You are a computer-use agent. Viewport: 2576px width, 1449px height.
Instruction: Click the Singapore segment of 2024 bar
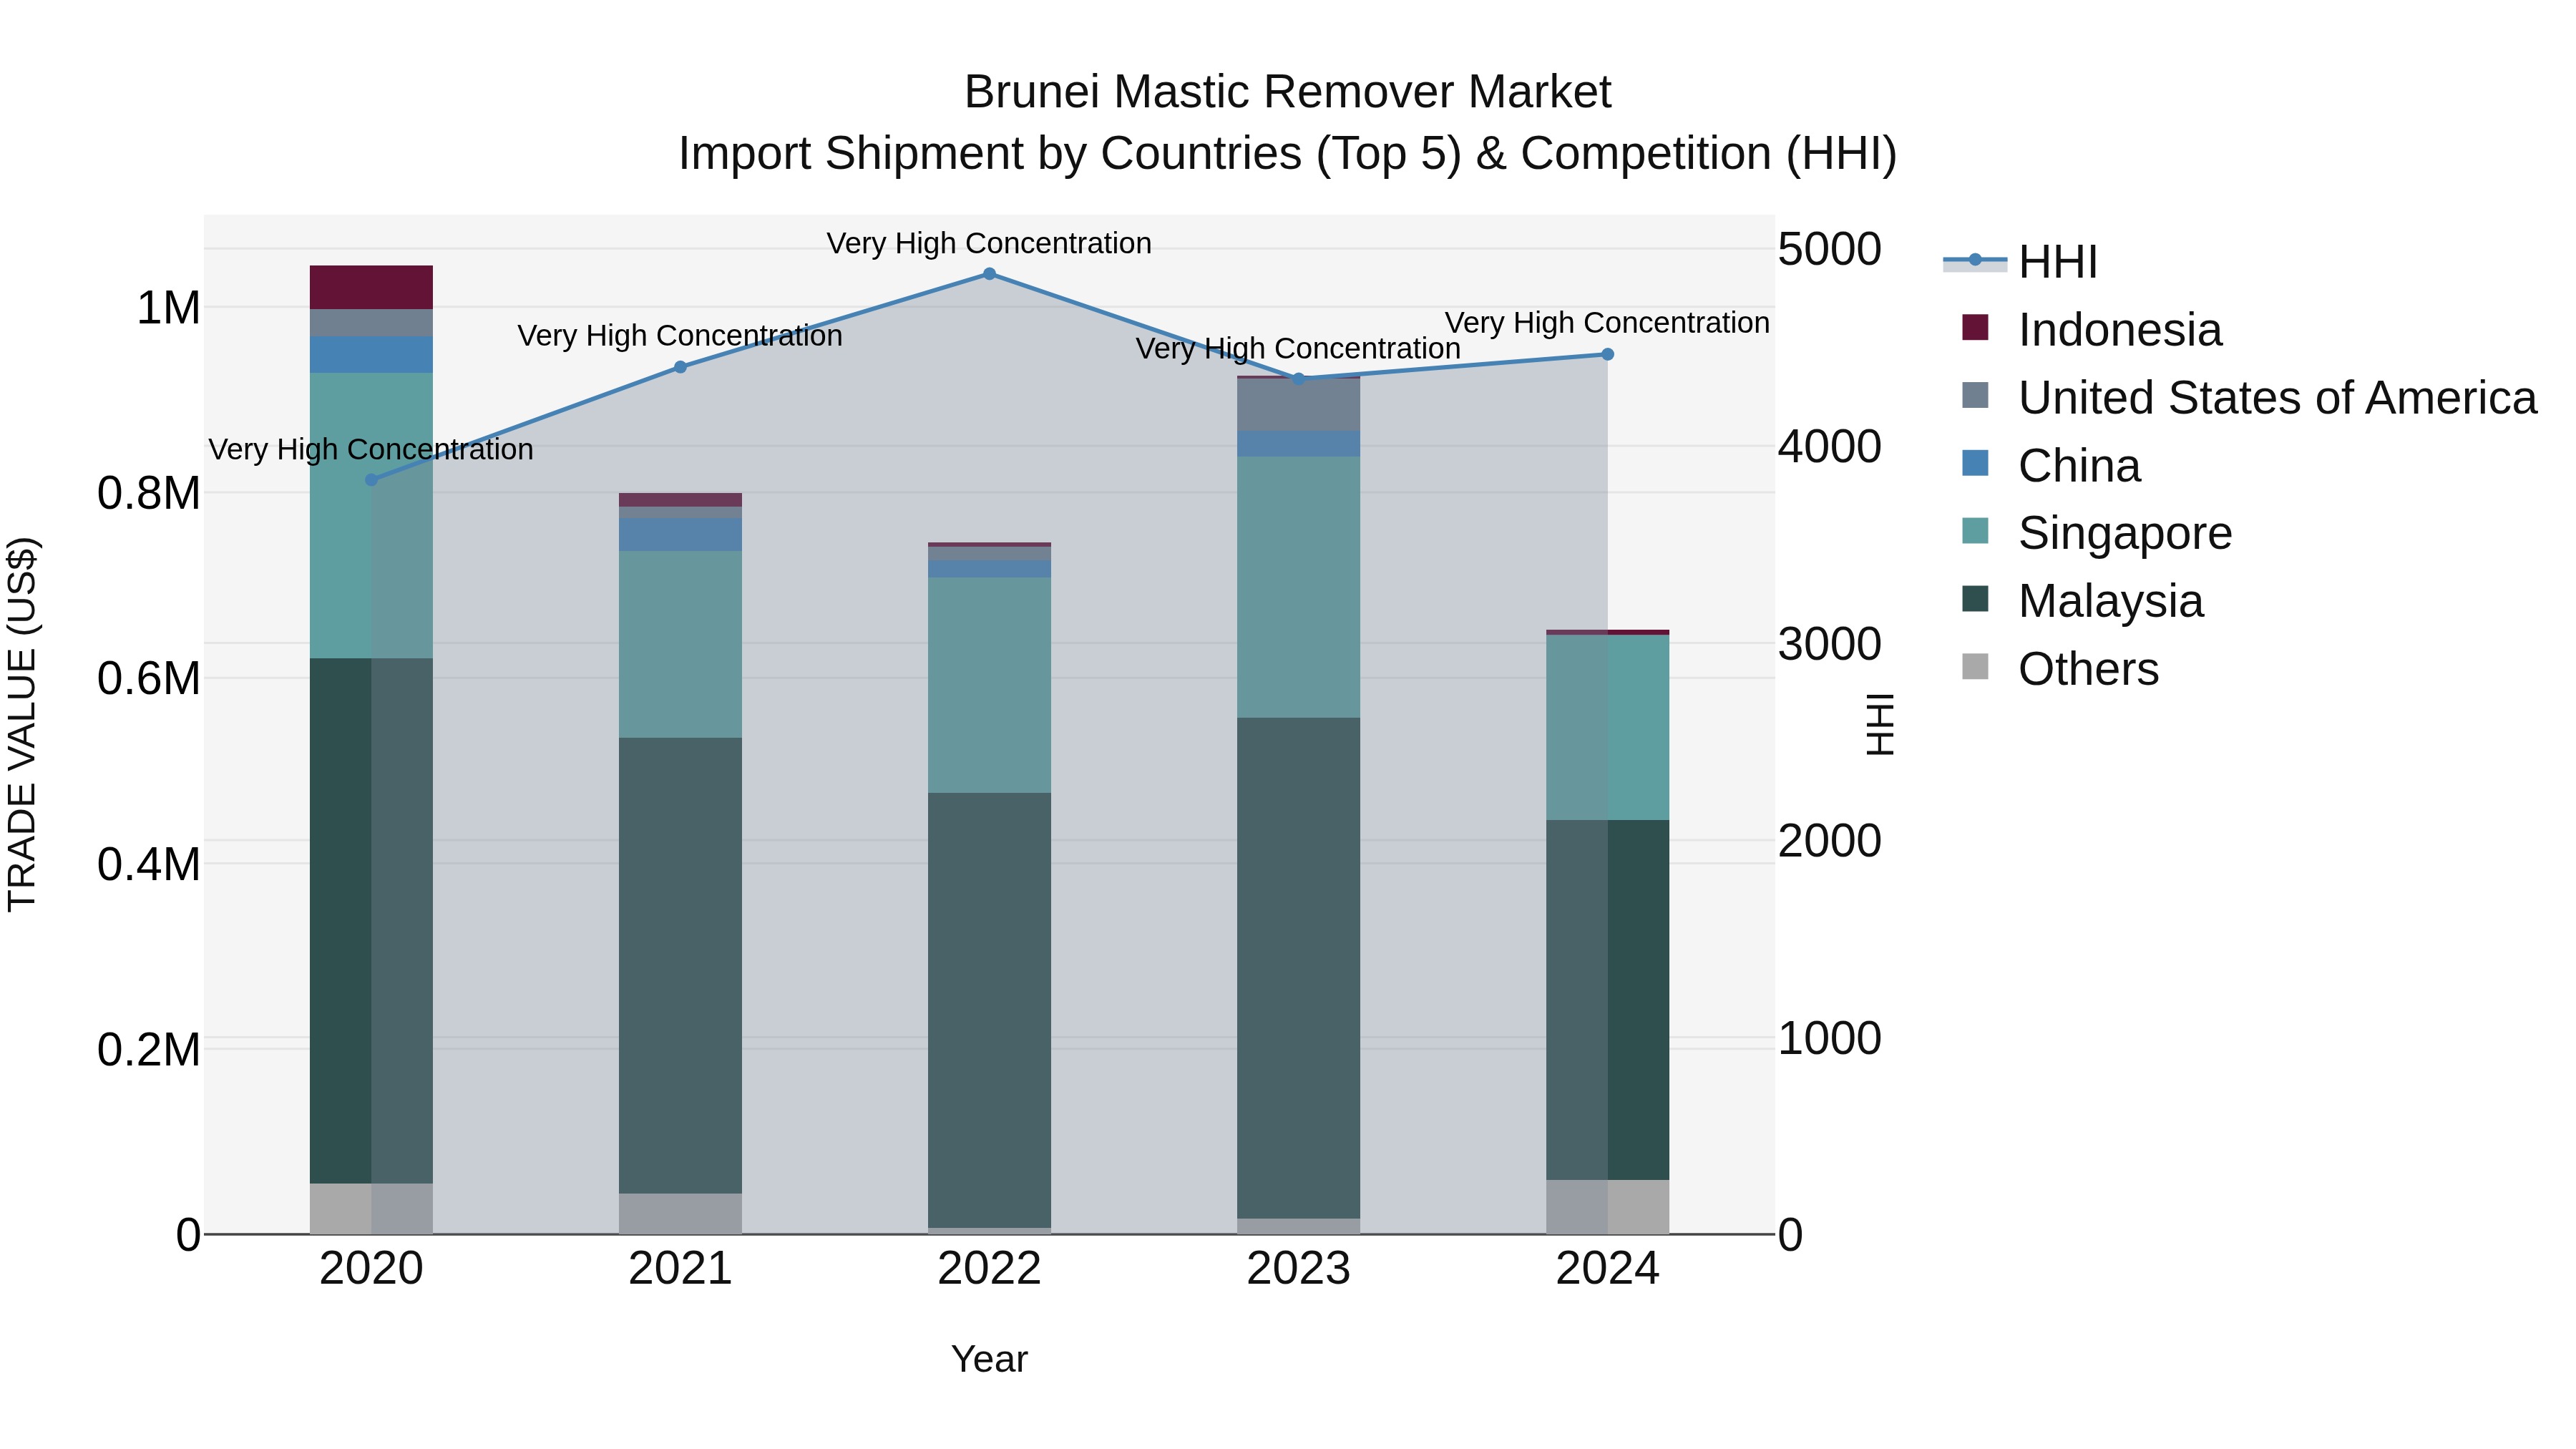coord(1608,728)
